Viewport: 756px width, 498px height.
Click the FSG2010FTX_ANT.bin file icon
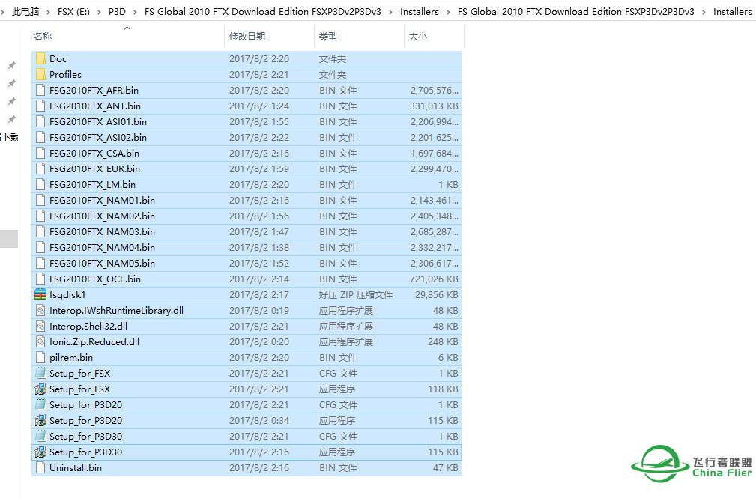[40, 106]
